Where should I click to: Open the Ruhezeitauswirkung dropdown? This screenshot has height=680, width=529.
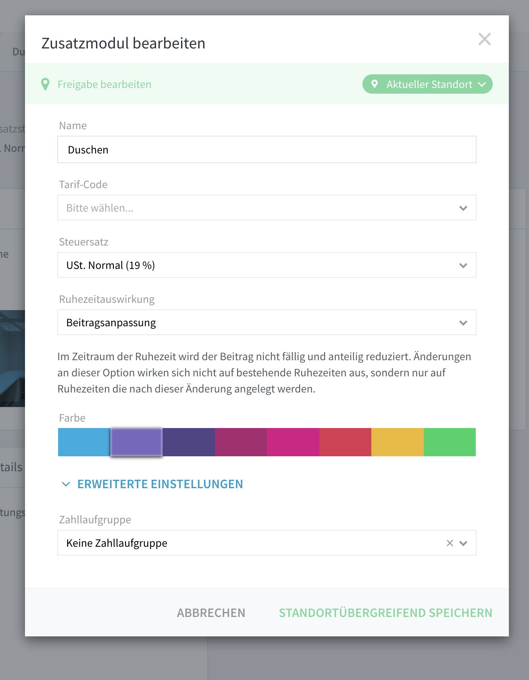(x=267, y=322)
